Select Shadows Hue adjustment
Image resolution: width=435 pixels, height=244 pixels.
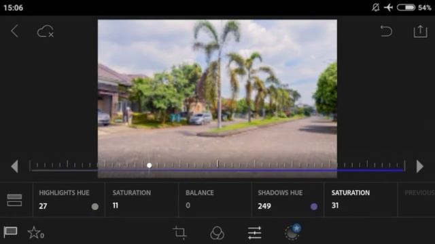coord(288,199)
